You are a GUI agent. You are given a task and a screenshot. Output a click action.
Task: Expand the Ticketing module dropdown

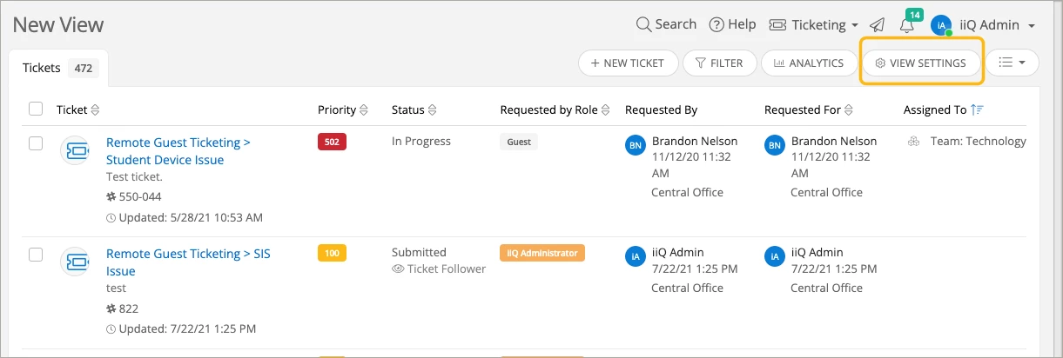pos(815,25)
